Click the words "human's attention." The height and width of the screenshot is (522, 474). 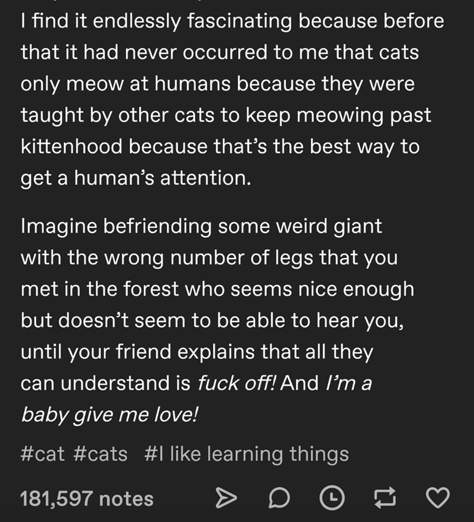[163, 178]
